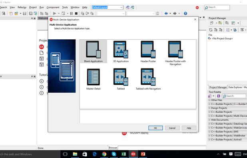Expand C++Builder Projects | ActiveX category

pos(209,140)
